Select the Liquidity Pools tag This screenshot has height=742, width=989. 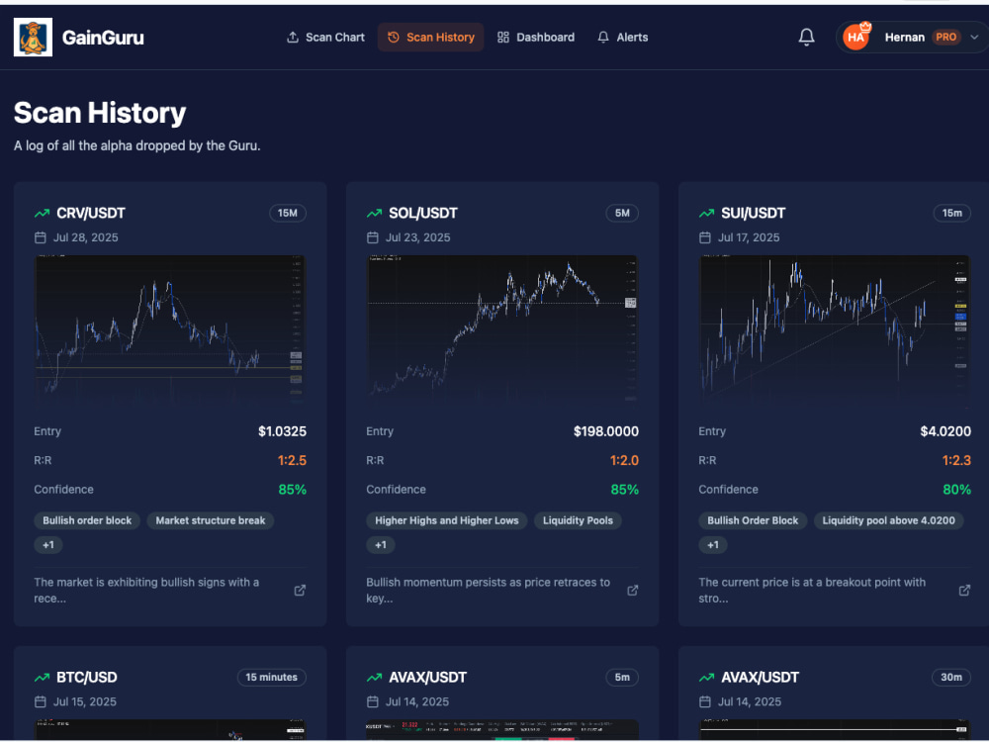(x=578, y=520)
